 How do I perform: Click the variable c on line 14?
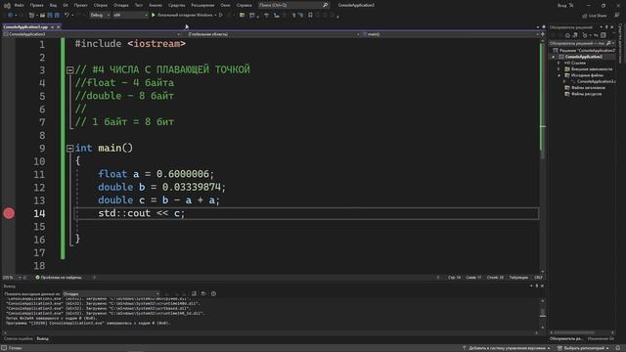click(x=177, y=213)
